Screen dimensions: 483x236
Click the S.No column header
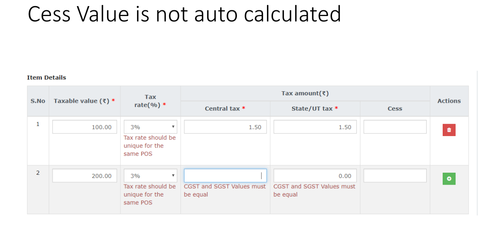coord(38,101)
